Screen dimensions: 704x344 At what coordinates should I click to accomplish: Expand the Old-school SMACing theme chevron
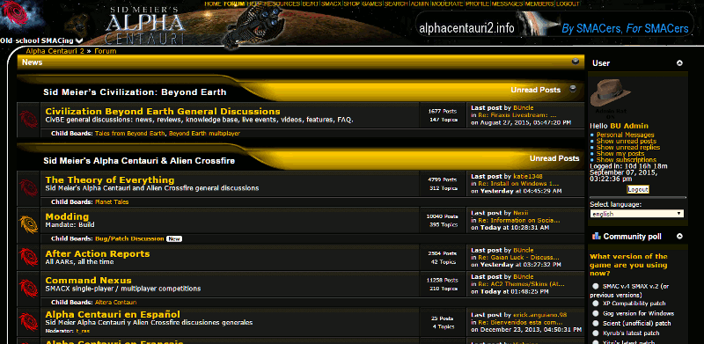(x=79, y=40)
